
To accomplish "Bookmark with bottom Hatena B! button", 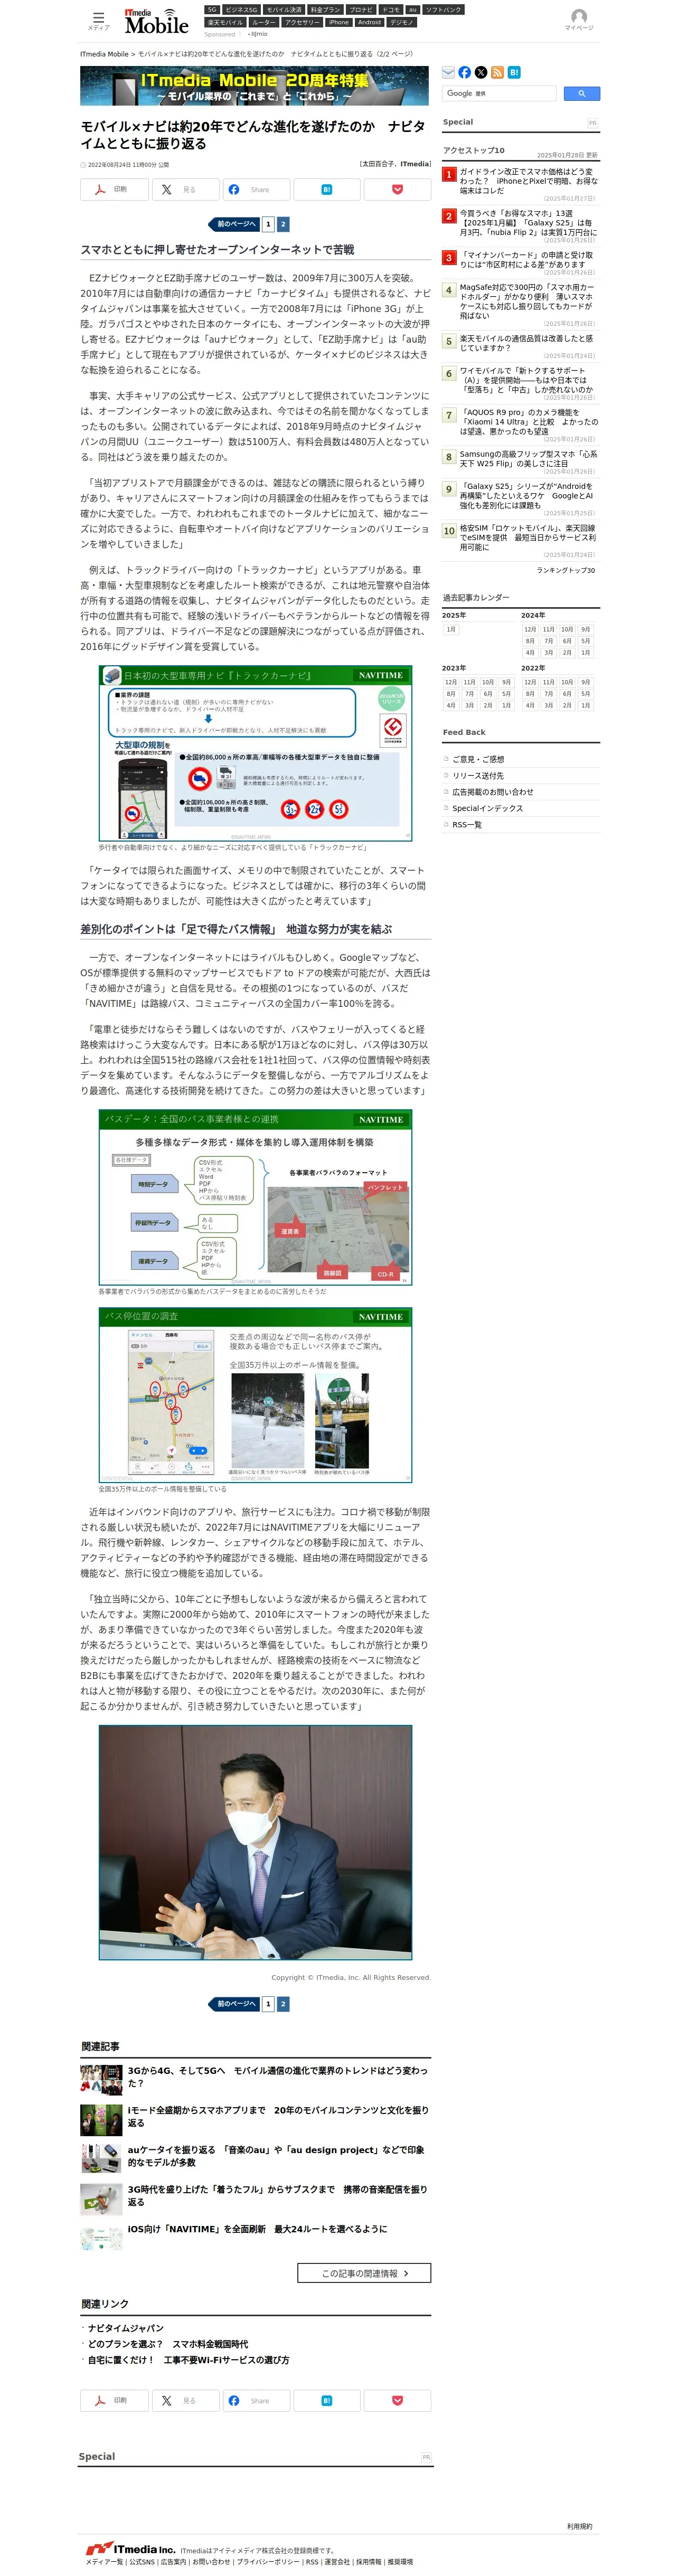I will click(326, 2400).
